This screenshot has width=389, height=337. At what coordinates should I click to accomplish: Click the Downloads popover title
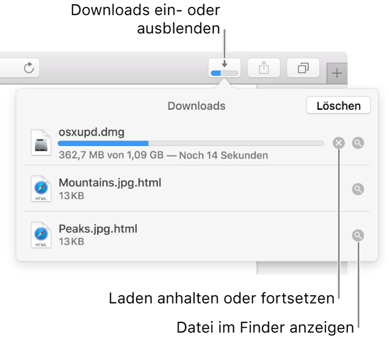pyautogui.click(x=197, y=106)
